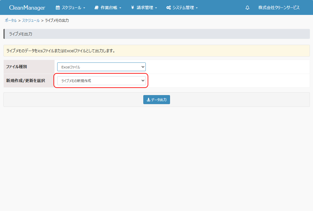
Task: Go to ポータル breadcrumb link
Action: click(x=11, y=21)
